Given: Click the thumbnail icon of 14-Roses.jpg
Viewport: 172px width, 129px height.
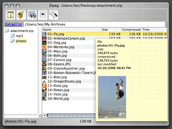Looking at the screenshot, I should [44, 90].
